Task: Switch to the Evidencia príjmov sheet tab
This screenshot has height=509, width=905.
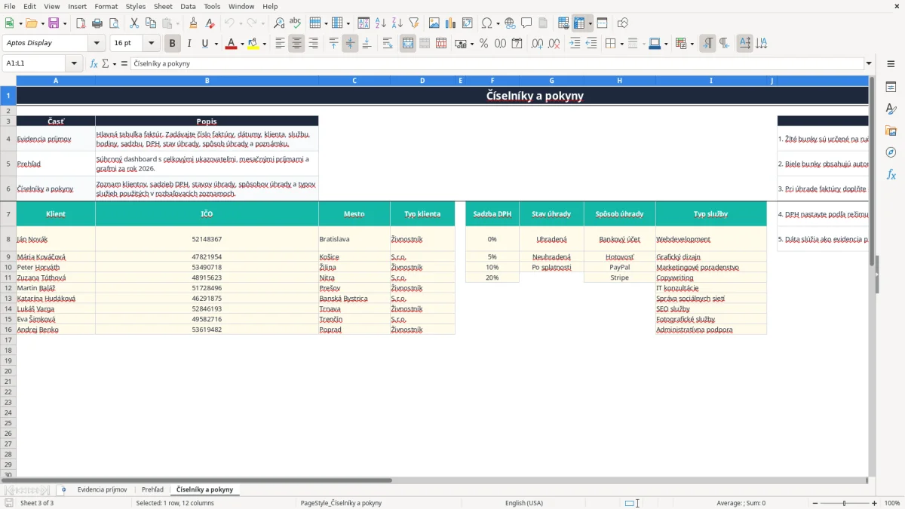Action: pyautogui.click(x=102, y=490)
